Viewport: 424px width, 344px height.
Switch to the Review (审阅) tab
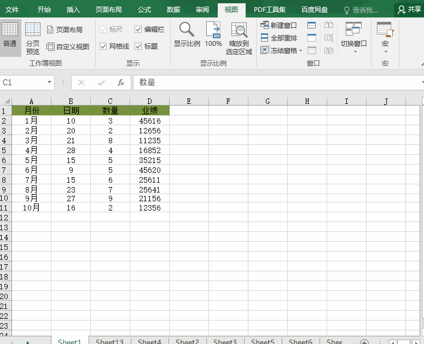(202, 10)
